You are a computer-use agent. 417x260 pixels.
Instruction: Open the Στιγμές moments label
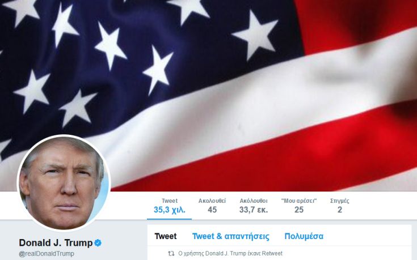click(340, 201)
